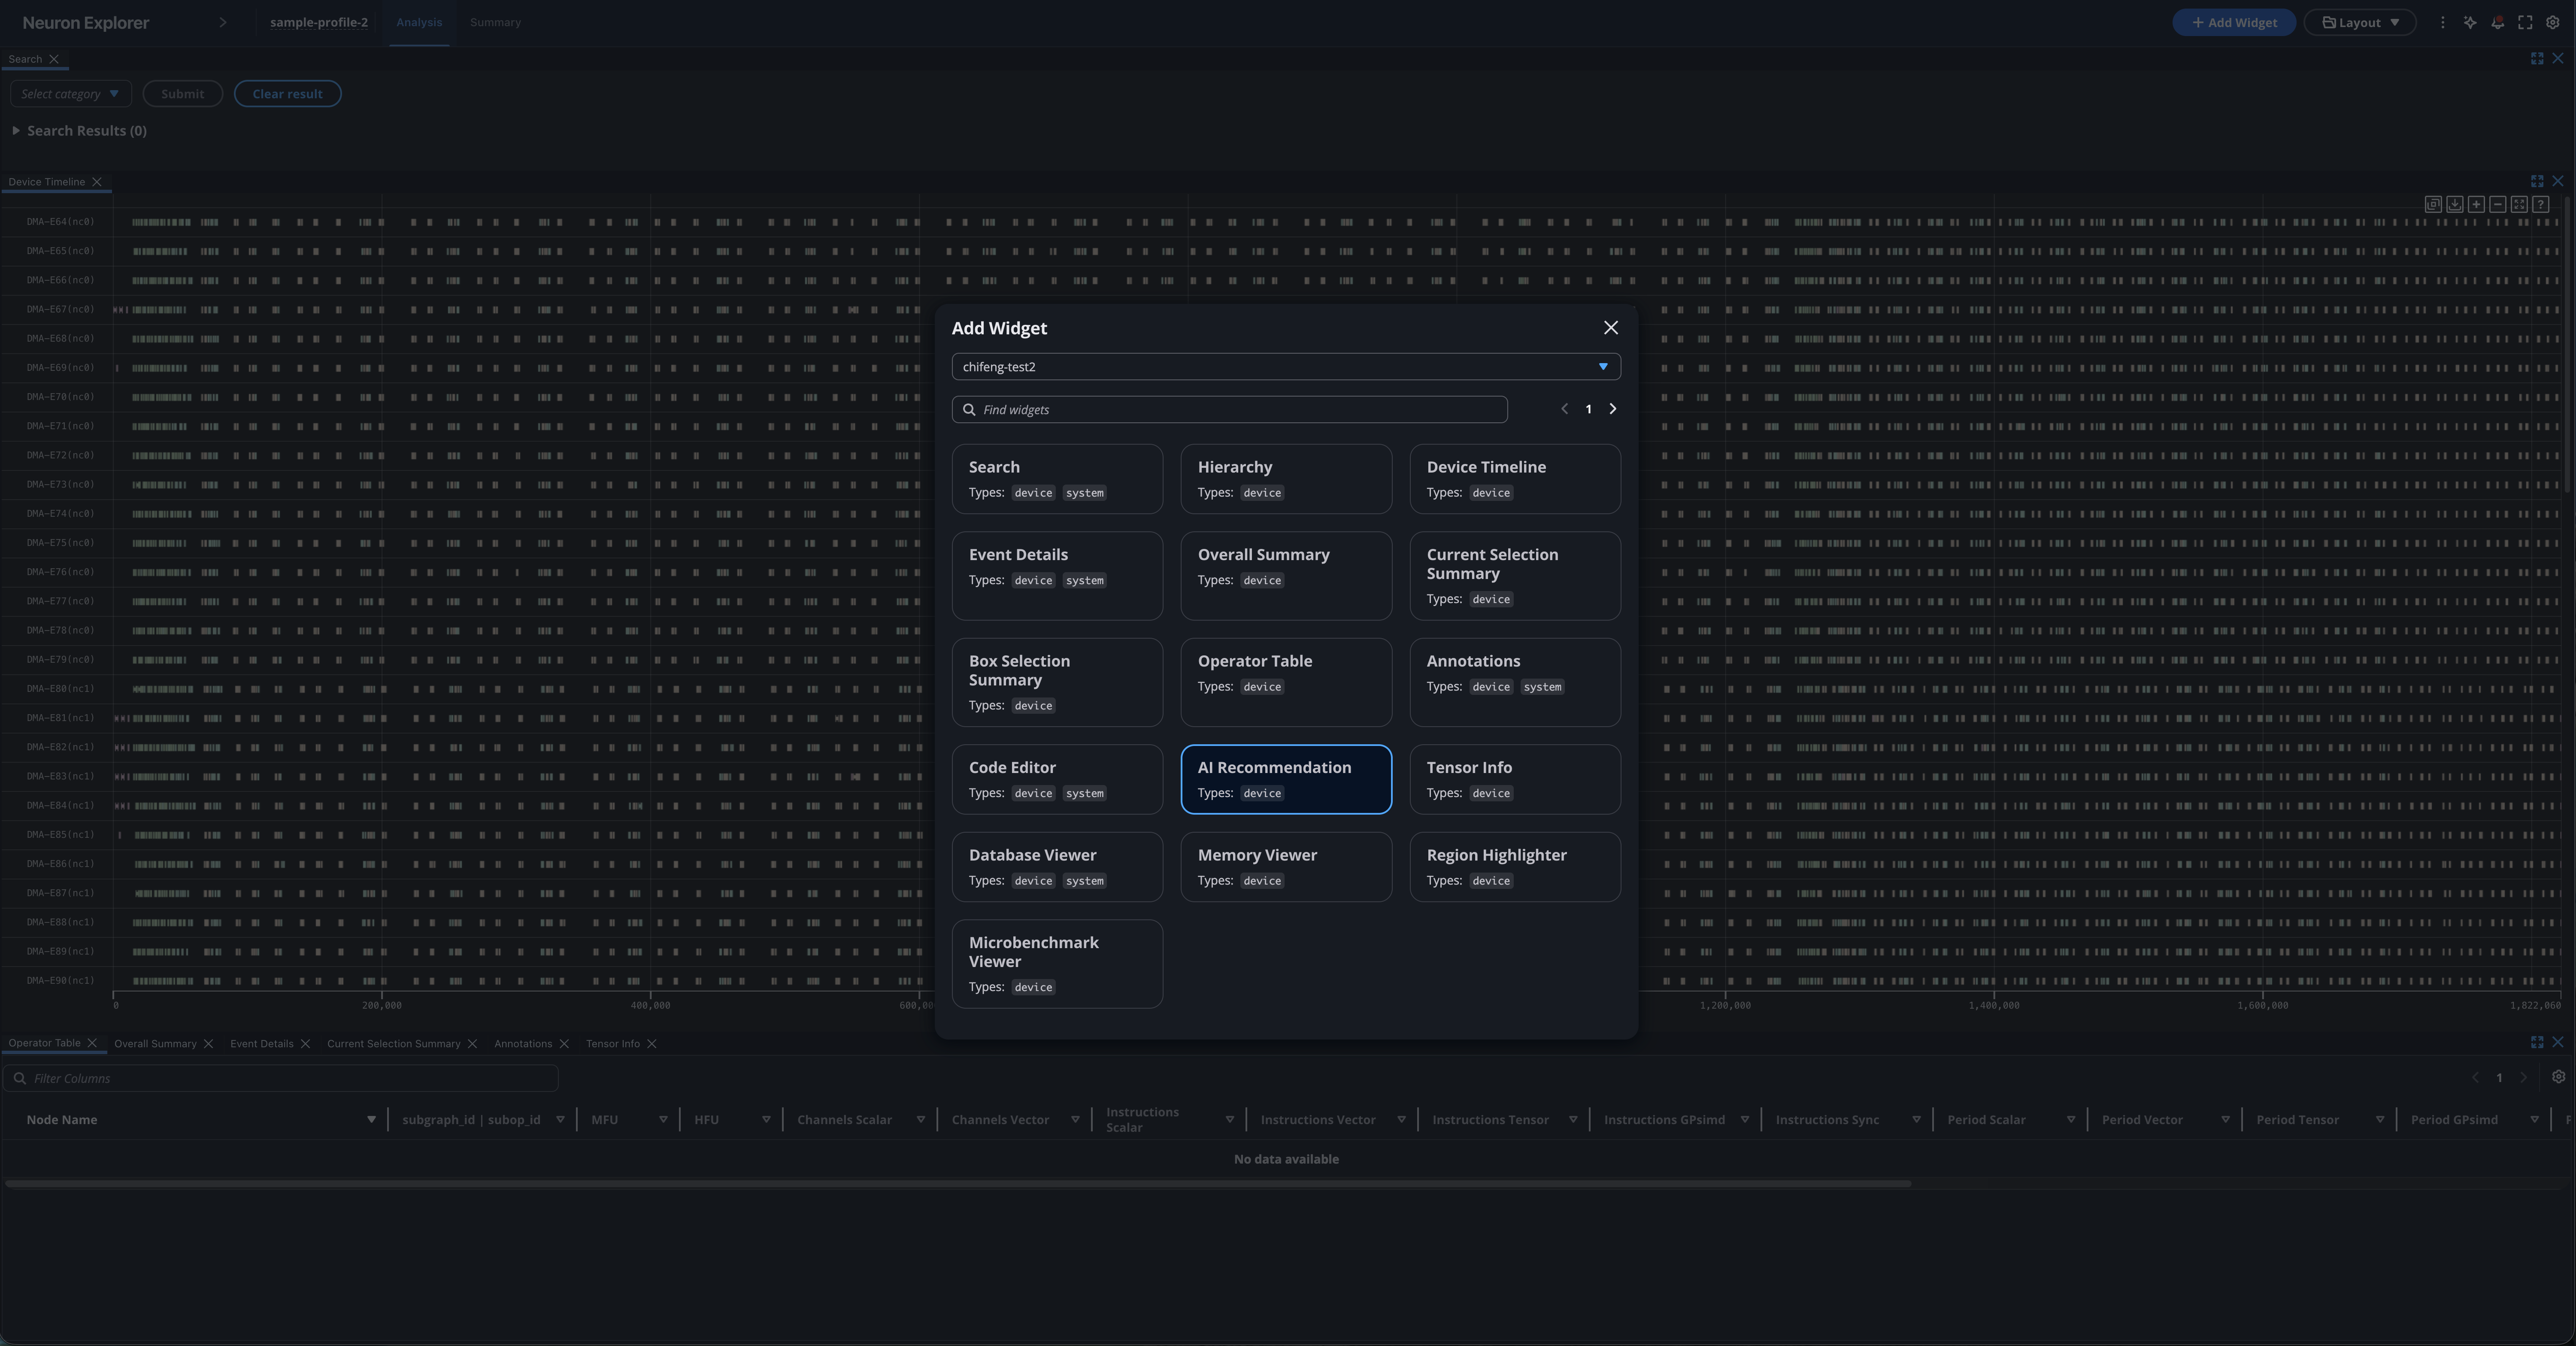Image resolution: width=2576 pixels, height=1346 pixels.
Task: Toggle fullscreen mode icon in top bar
Action: (x=2525, y=22)
